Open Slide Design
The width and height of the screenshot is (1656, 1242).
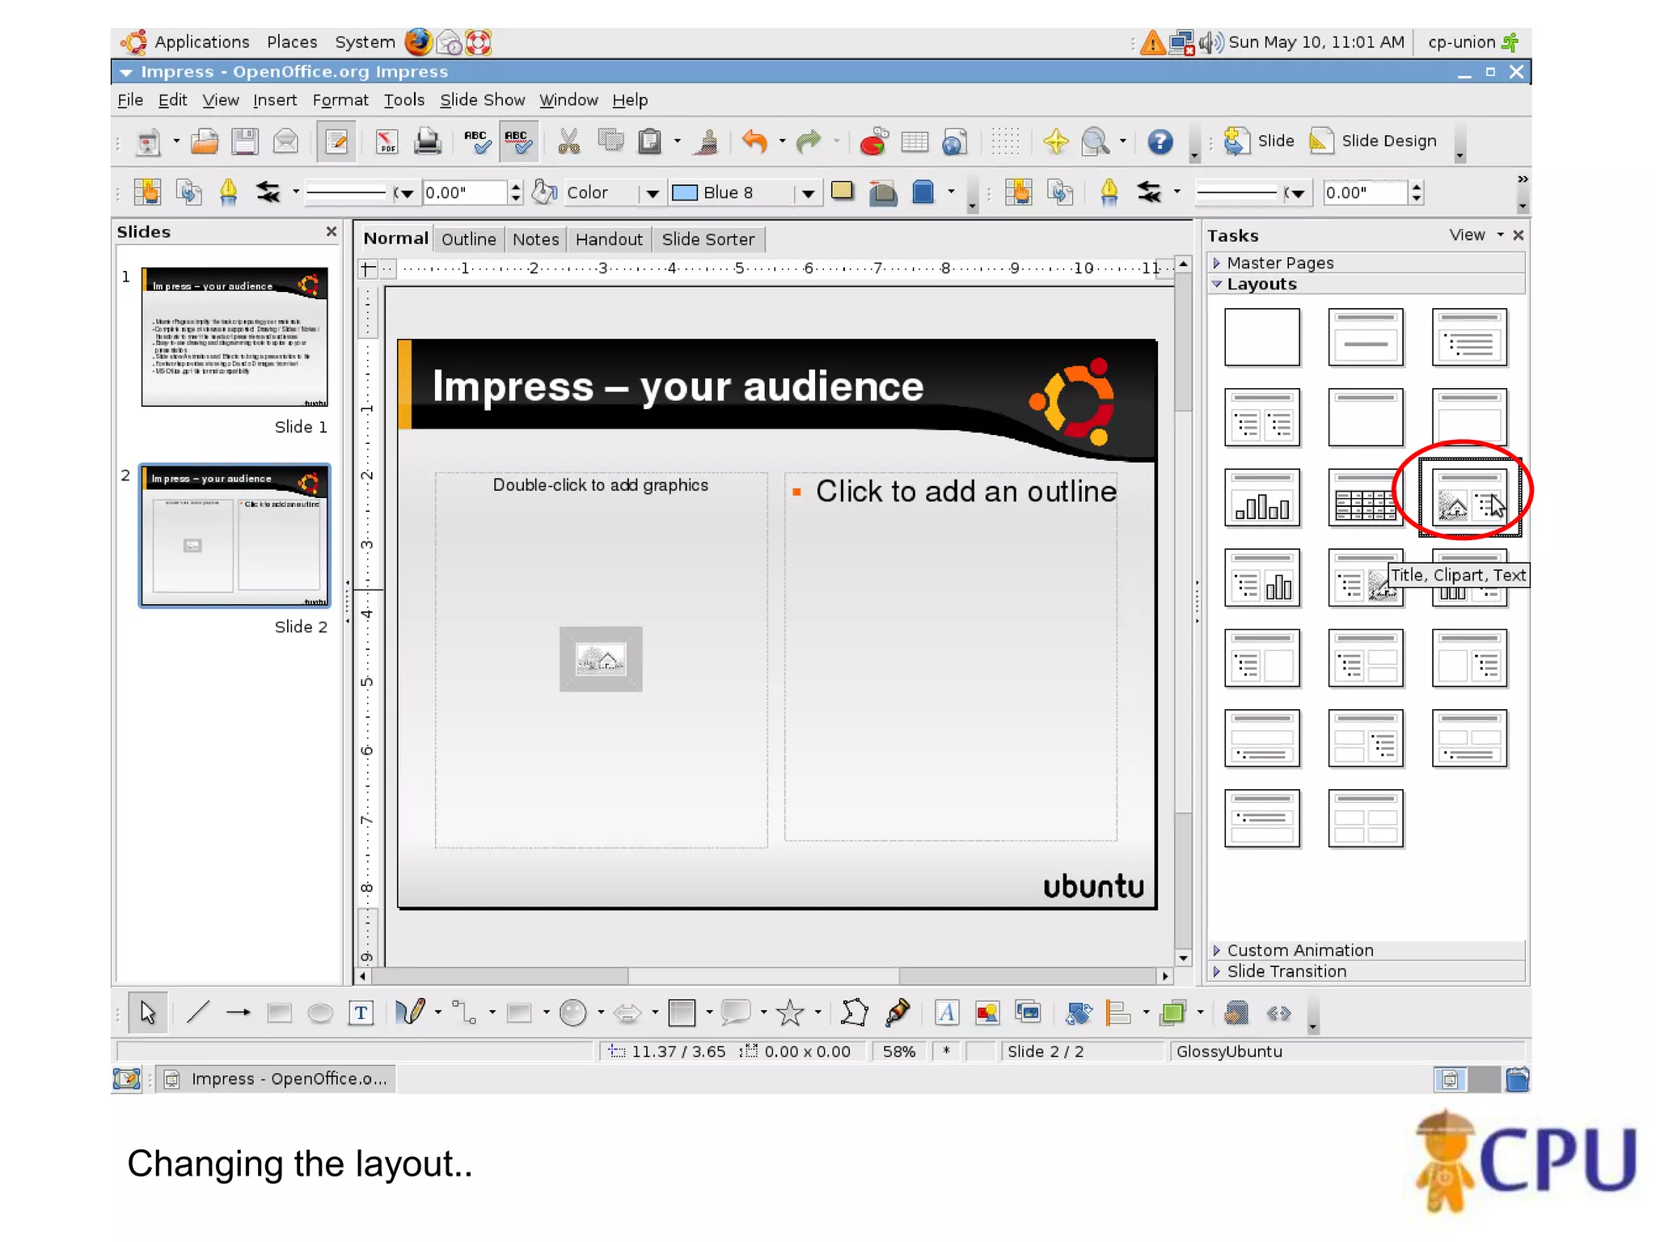[1373, 141]
